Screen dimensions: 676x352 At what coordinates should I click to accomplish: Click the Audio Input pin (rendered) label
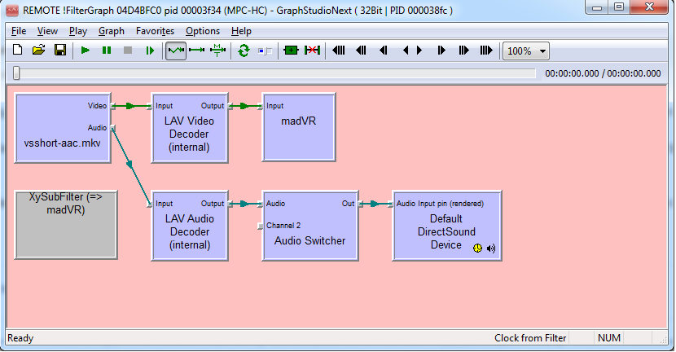pyautogui.click(x=440, y=204)
